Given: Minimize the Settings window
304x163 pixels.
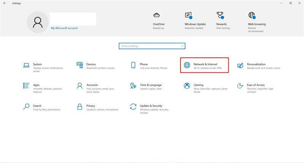Looking at the screenshot, I should point(282,3).
